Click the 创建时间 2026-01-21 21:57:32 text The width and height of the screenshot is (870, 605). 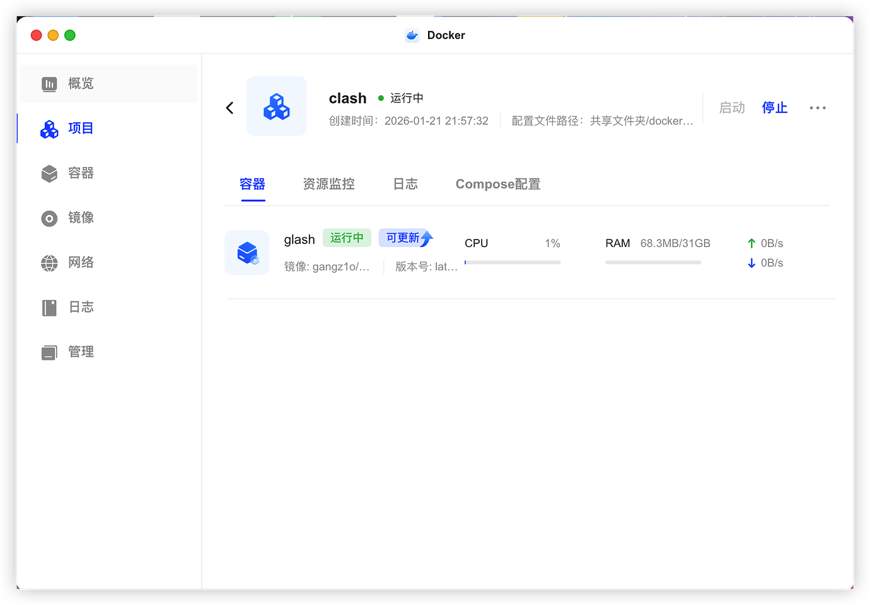(x=409, y=121)
